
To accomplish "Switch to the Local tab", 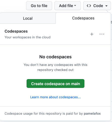I will coord(28,18).
